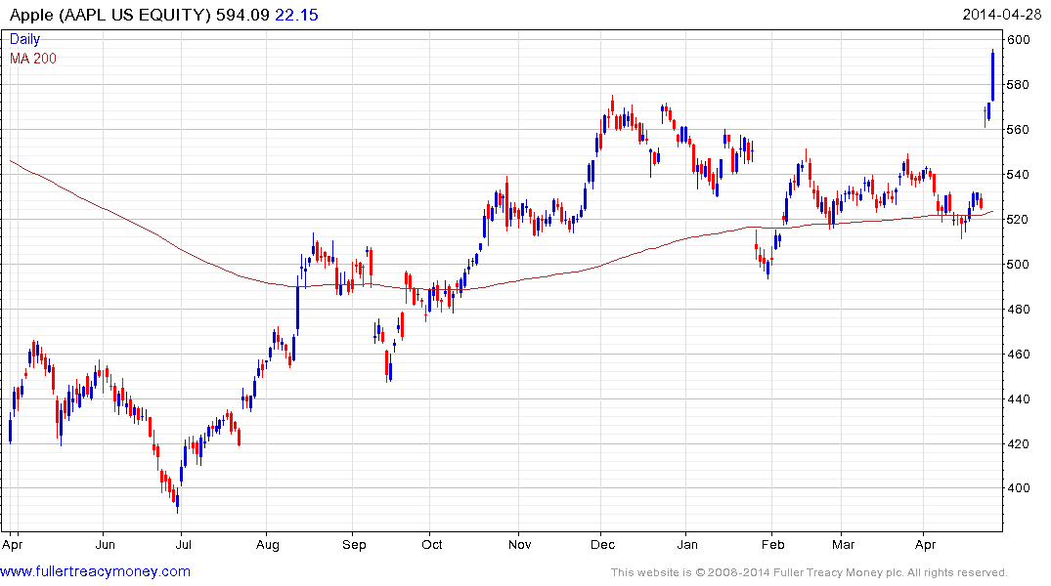Click the 'Mar' month label on time axis
Viewport: 1051px width, 586px height.
click(843, 544)
